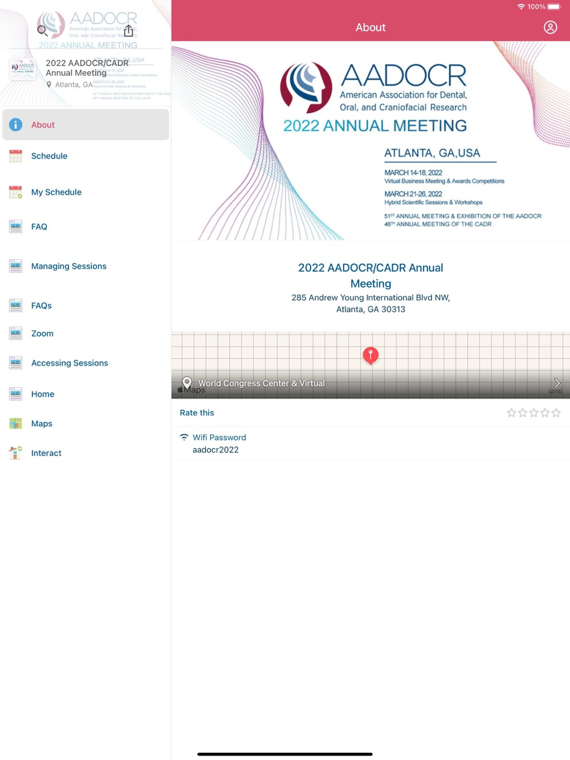Tap the Atlanta, GA location in sidebar
Viewport: 570px width, 760px height.
[70, 85]
